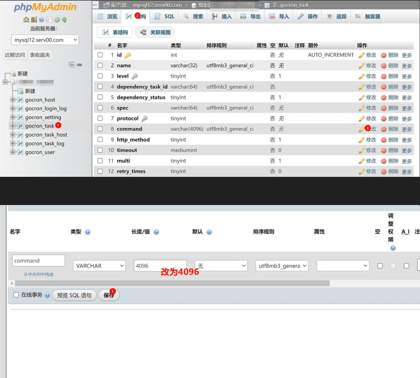The width and height of the screenshot is (420, 378).
Task: Open navigation panel settings gear icon
Action: click(x=57, y=20)
